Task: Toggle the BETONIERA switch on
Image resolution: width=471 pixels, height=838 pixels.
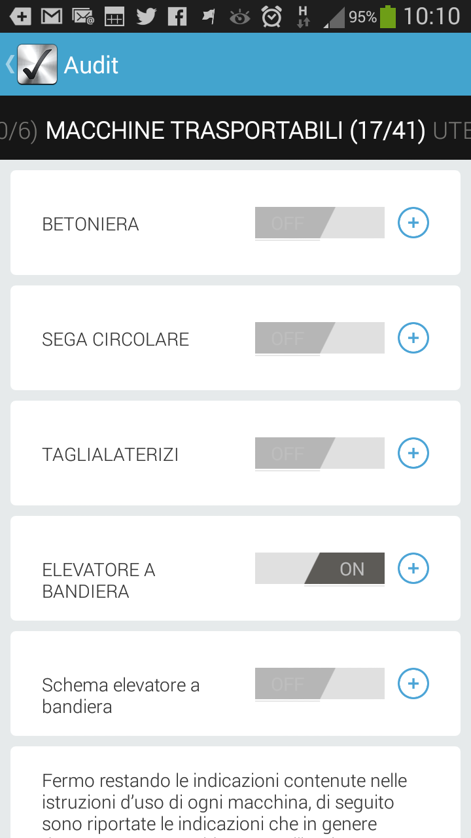Action: point(320,223)
